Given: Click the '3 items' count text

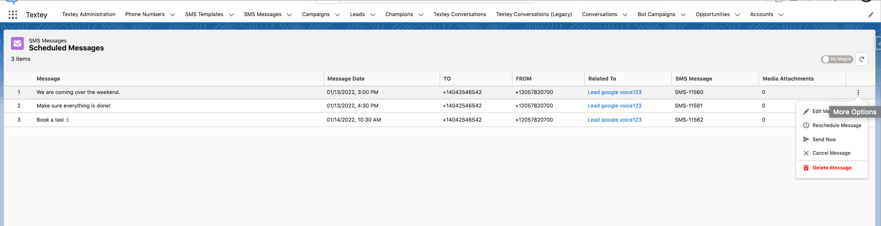Looking at the screenshot, I should coord(21,59).
